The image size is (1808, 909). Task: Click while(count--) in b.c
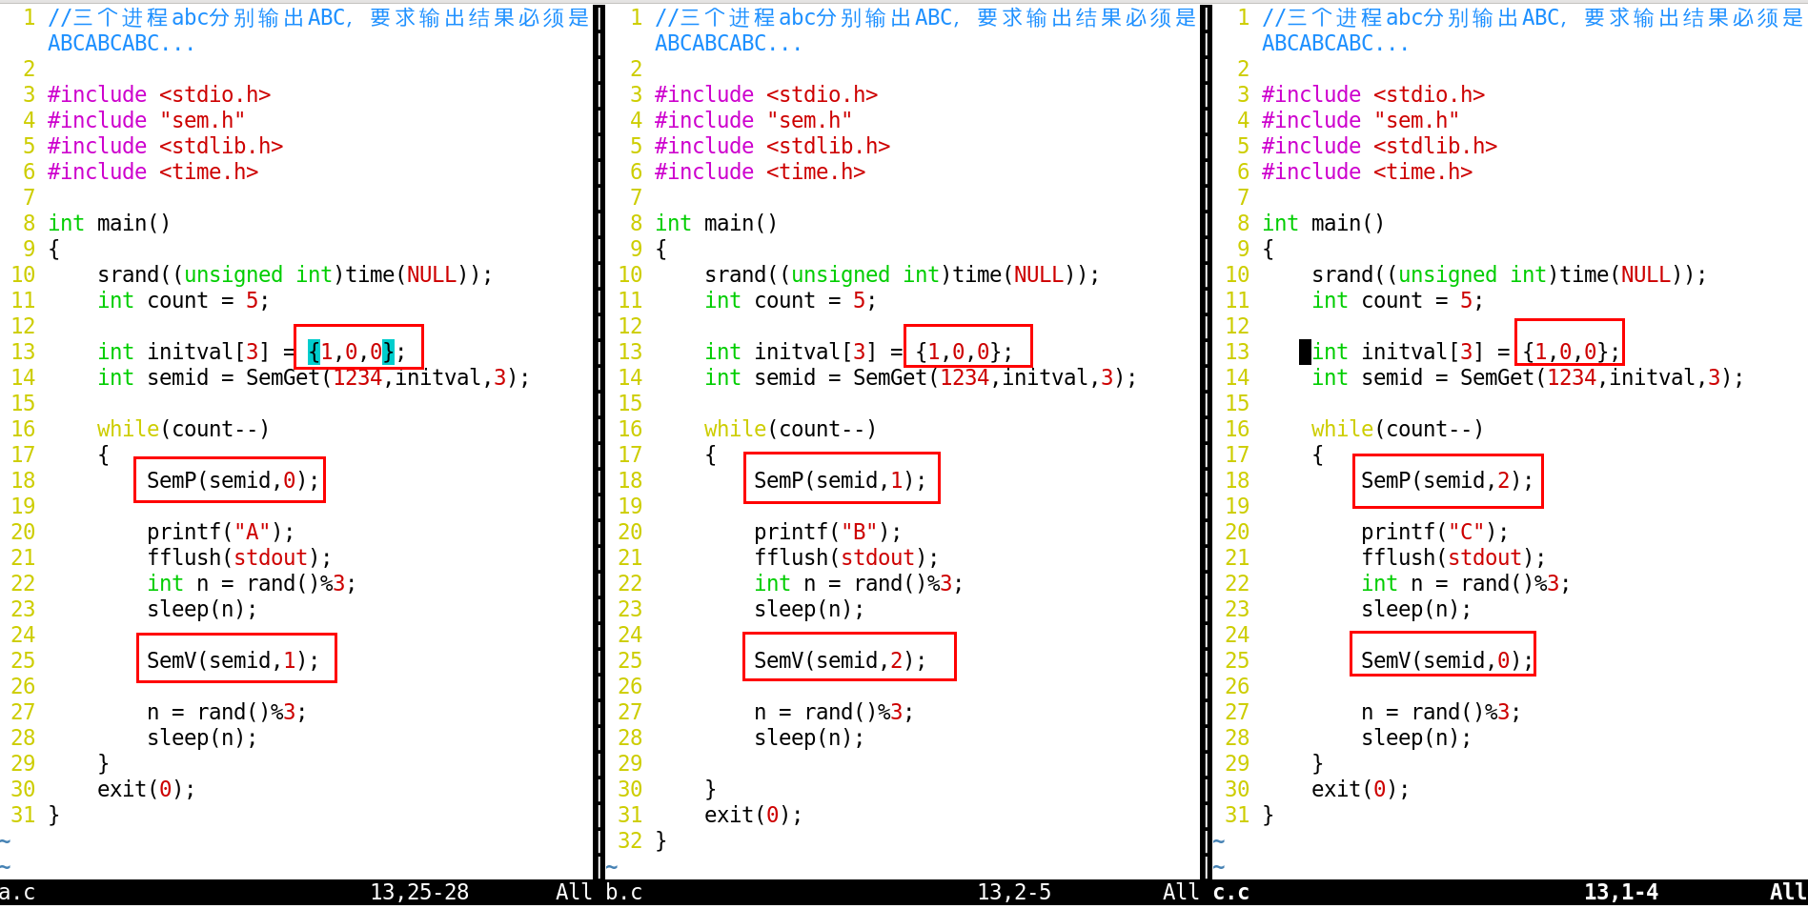790,429
